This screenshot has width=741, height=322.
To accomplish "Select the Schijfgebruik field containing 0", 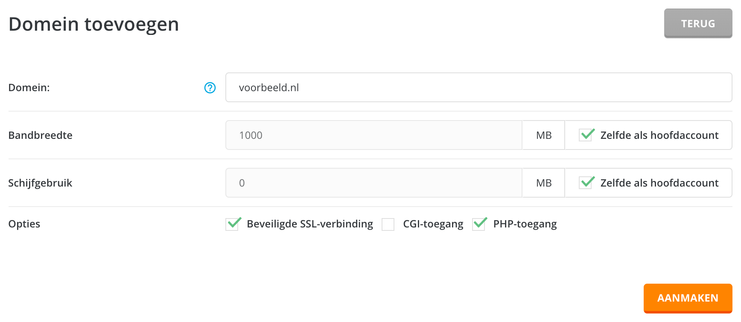I will tap(374, 183).
